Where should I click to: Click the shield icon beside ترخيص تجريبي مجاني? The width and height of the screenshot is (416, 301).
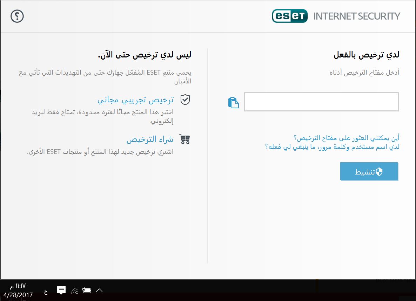pos(185,100)
